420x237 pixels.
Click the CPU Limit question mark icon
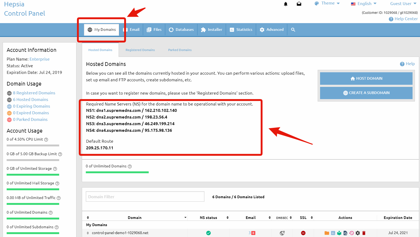pos(46,139)
